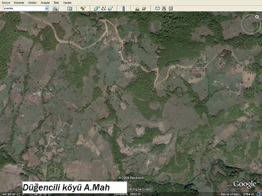Screen dimensions: 262x196
Task: Click the zoom-in top end of slider
Action: coord(251,59)
